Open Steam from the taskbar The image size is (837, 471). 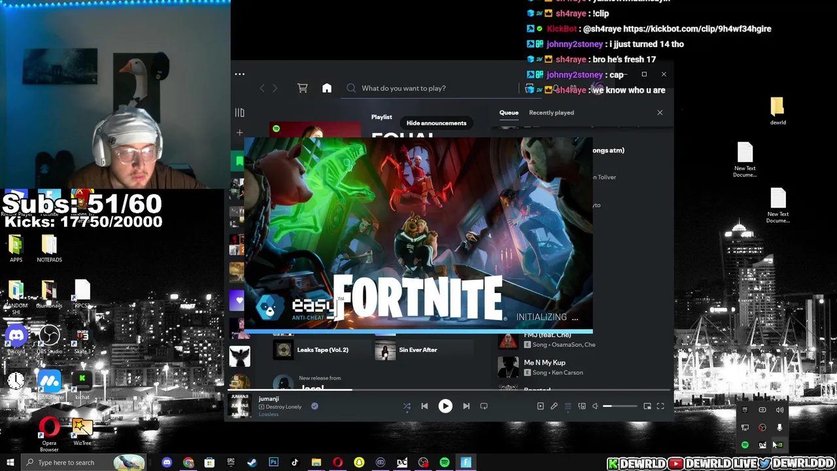(252, 462)
